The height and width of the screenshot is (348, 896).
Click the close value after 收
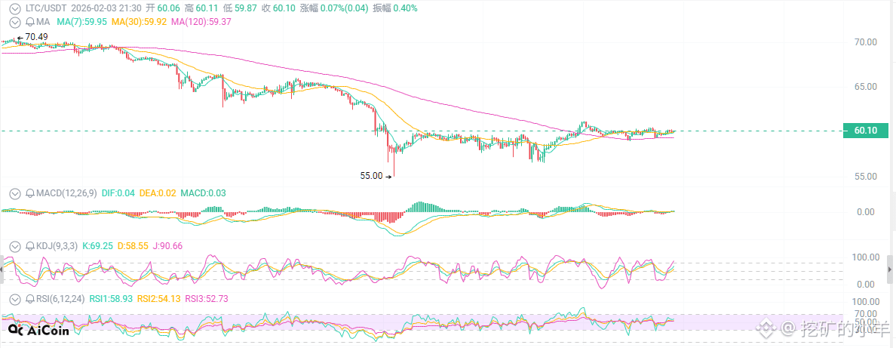(284, 8)
